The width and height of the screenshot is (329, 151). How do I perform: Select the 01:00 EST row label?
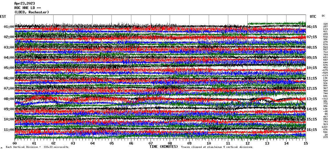click(x=9, y=27)
